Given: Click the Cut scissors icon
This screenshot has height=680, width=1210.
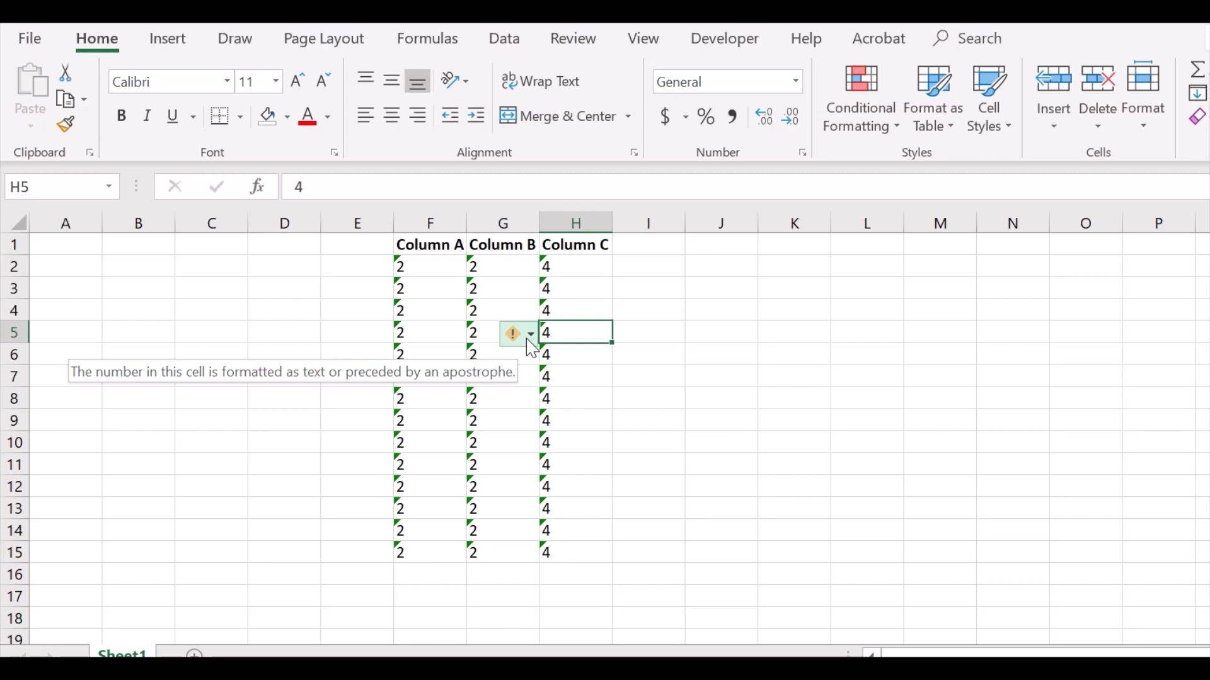Looking at the screenshot, I should click(x=65, y=73).
